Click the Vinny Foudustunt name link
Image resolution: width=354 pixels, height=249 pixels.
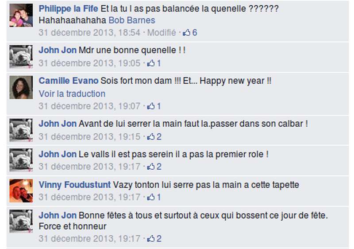tap(75, 185)
